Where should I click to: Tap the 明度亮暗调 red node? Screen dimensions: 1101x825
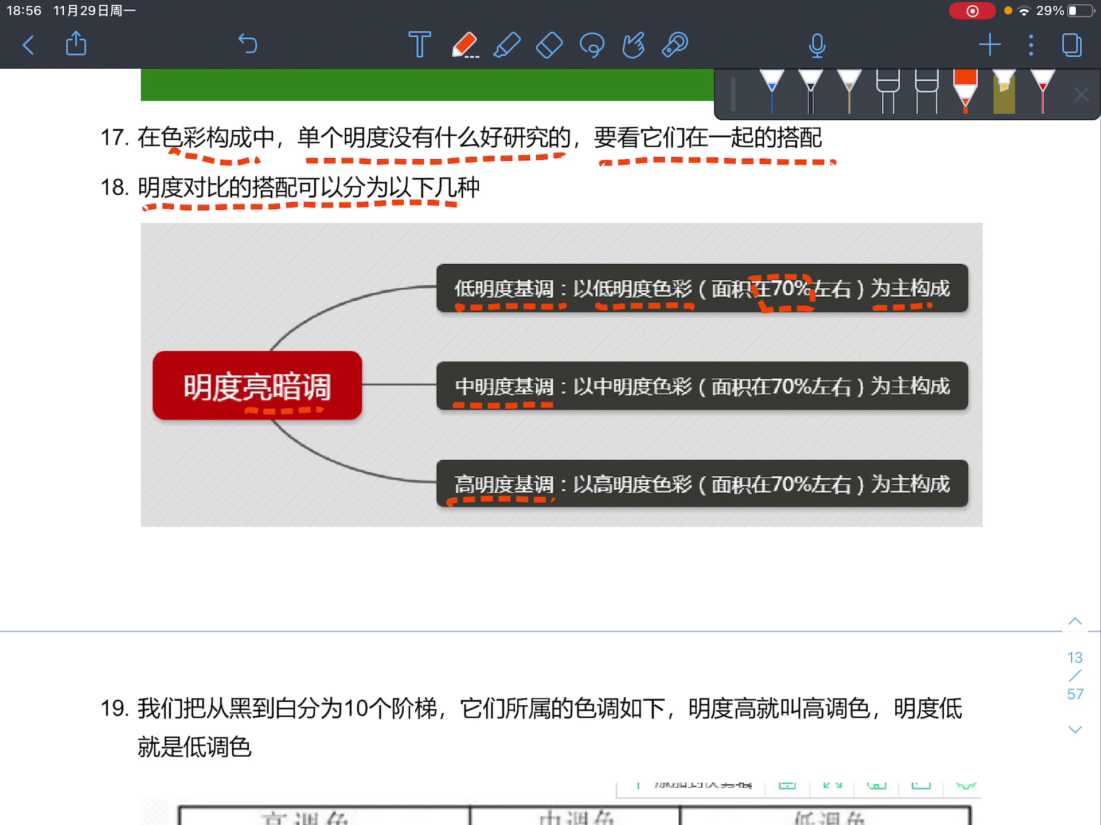(257, 385)
